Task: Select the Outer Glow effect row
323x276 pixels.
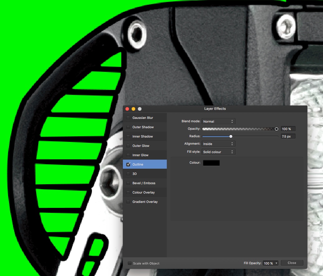Action: (145, 146)
